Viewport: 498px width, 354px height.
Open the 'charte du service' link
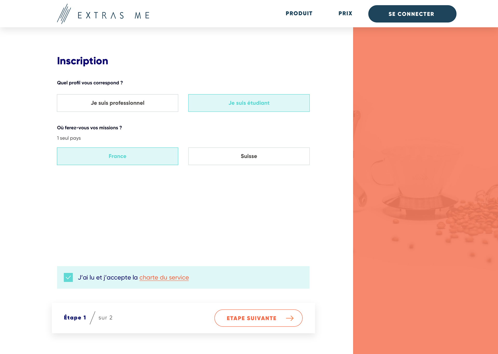click(164, 277)
